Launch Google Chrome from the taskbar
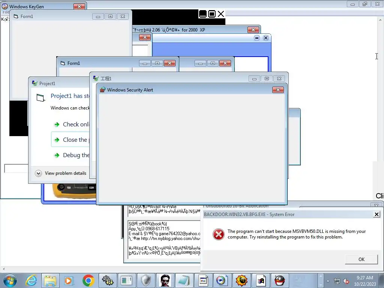Screen dimensions: 384x288 88,280
